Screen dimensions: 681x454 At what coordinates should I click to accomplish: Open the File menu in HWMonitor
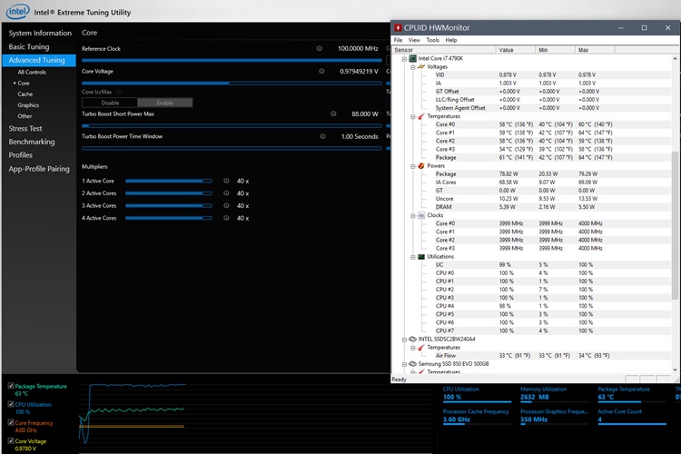[x=398, y=40]
